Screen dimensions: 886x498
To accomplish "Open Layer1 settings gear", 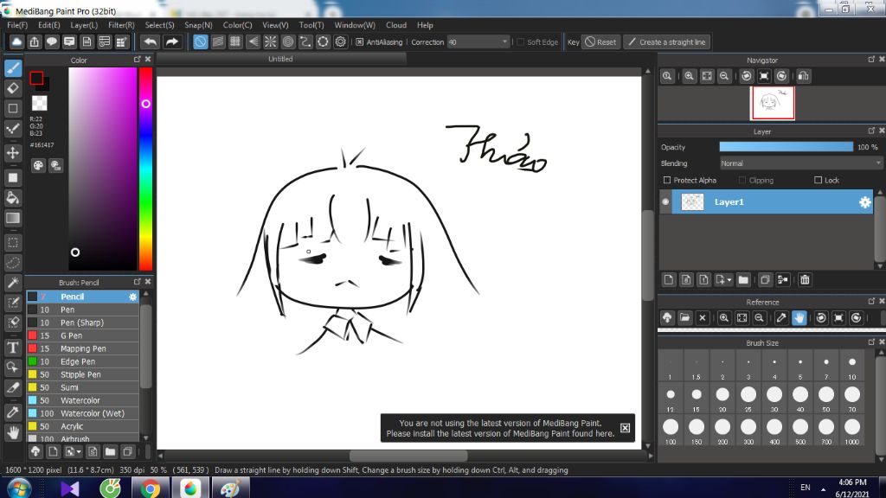I will pyautogui.click(x=864, y=202).
